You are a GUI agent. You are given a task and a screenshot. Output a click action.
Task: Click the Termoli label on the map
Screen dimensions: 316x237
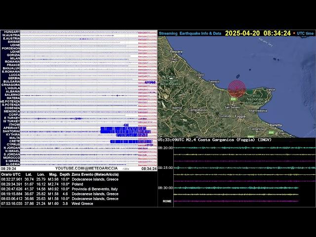(x=213, y=81)
